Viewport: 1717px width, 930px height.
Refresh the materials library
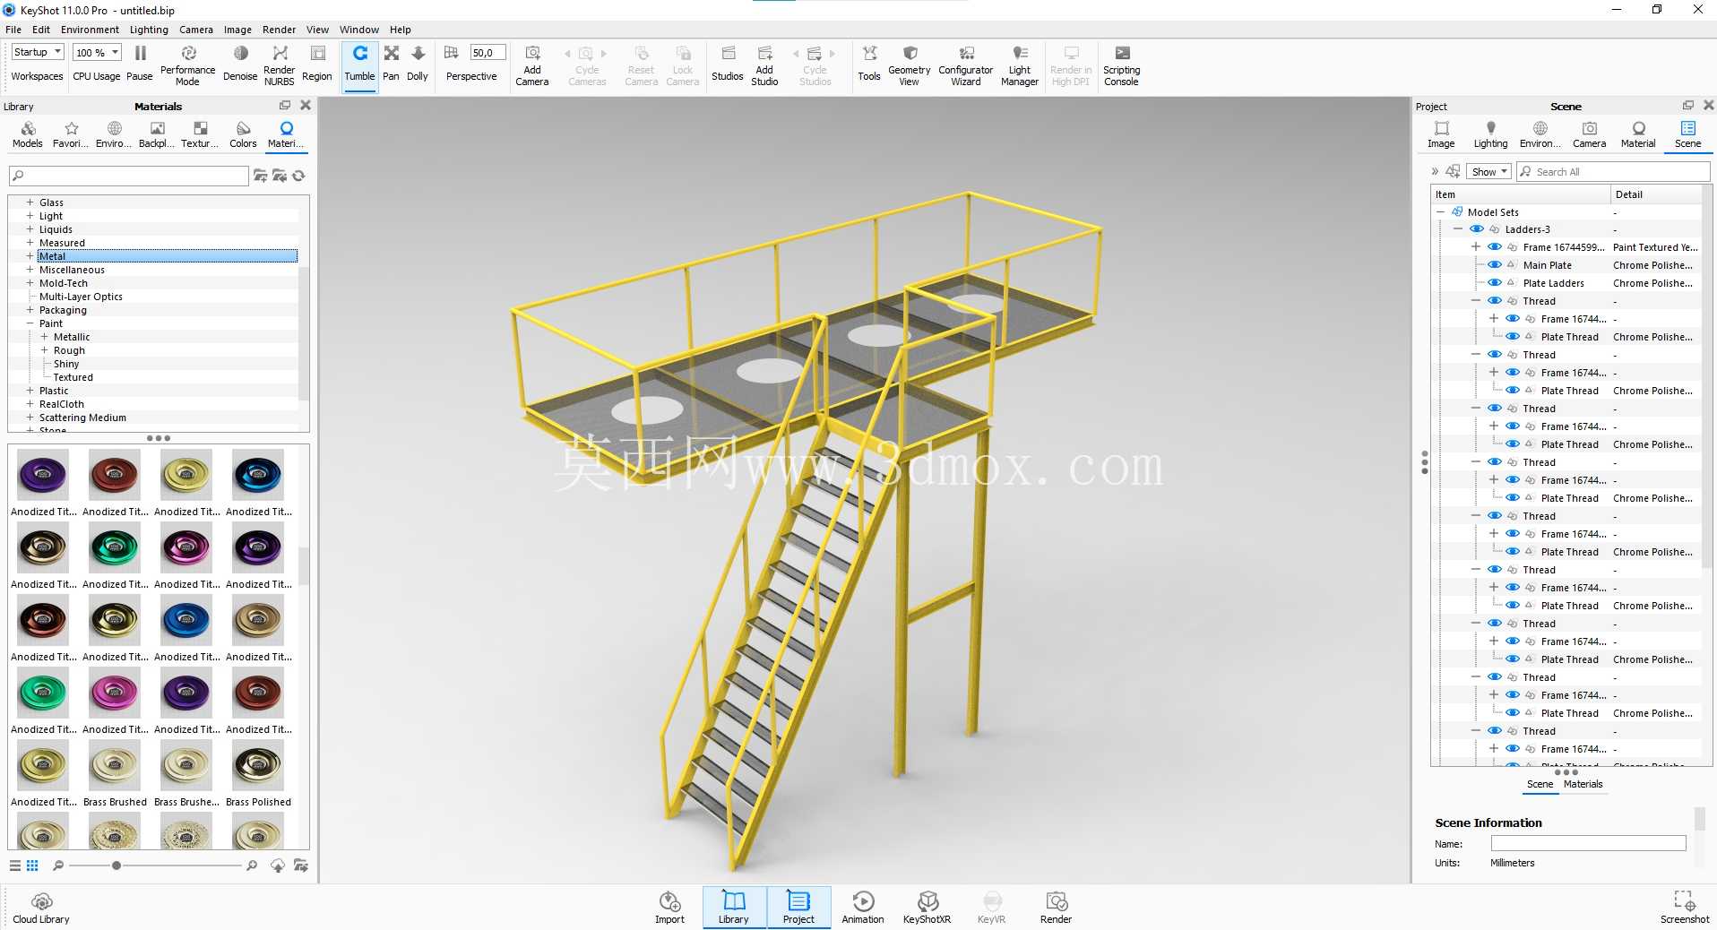point(299,176)
